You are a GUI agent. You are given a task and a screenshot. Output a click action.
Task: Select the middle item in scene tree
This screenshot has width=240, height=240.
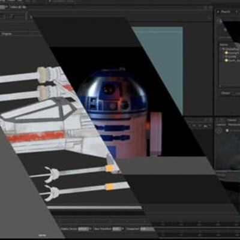[x=230, y=56]
